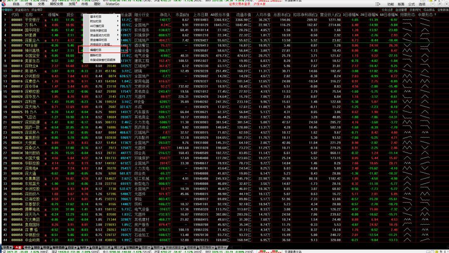This screenshot has width=449, height=253.
Task: Open the 自选 menu
Action: coord(16,4)
